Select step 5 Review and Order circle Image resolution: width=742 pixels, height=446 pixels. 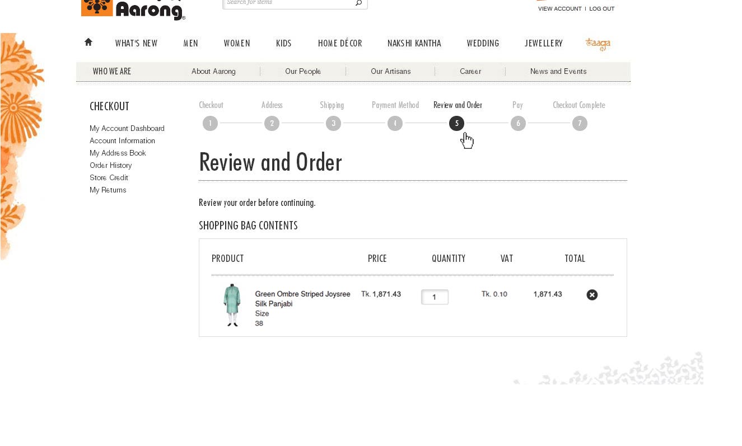coord(456,123)
